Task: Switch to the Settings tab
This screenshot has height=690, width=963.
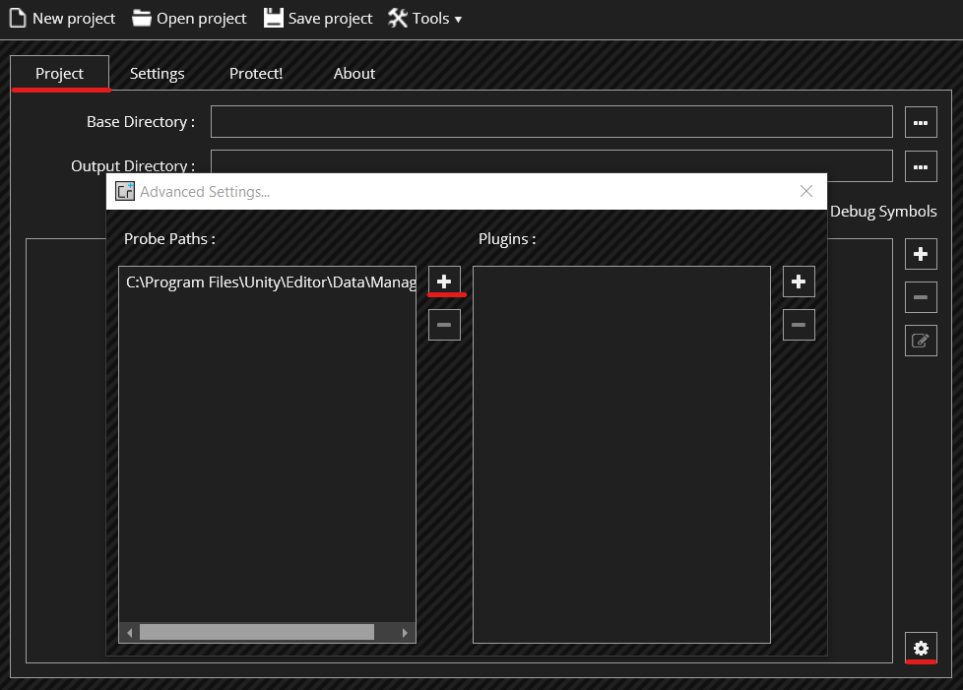Action: tap(158, 73)
